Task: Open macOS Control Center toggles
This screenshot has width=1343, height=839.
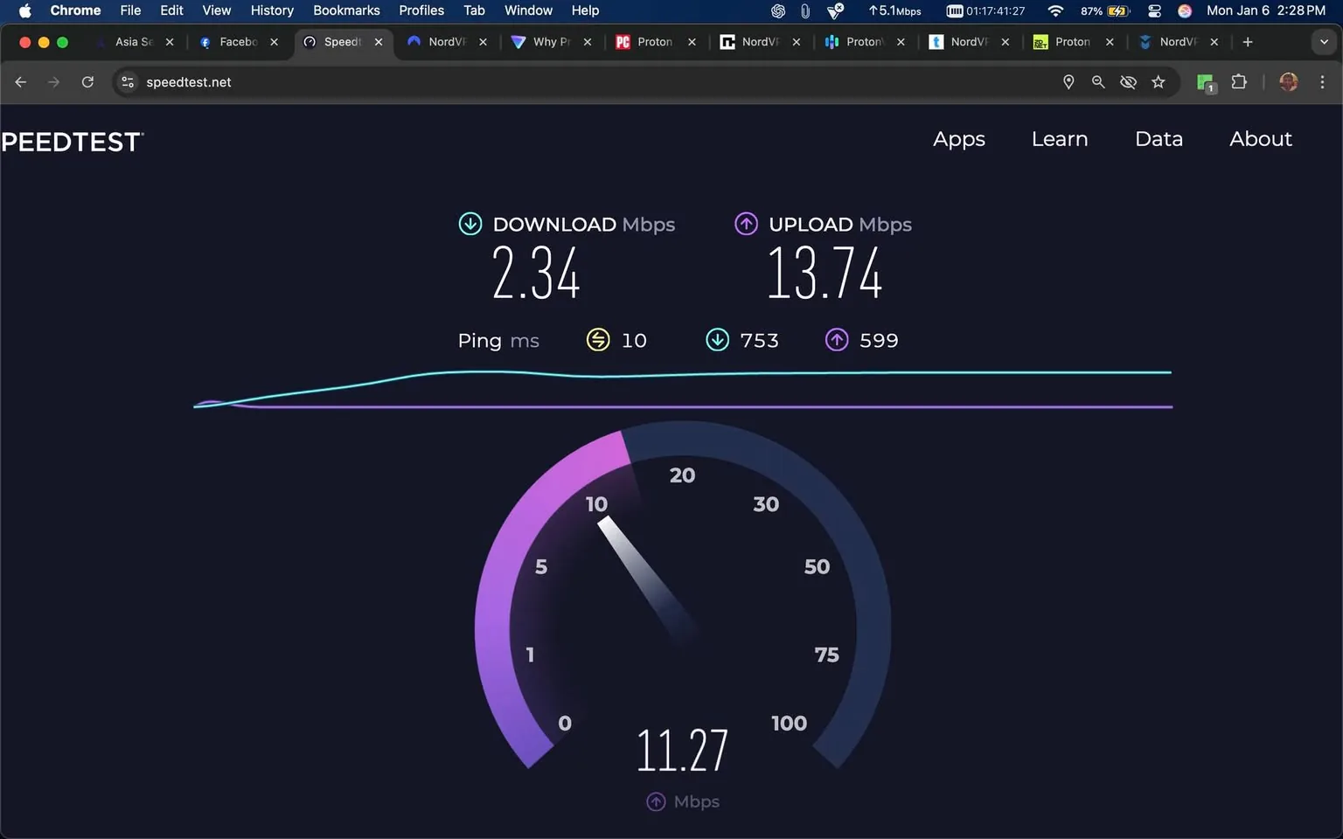Action: [x=1154, y=11]
